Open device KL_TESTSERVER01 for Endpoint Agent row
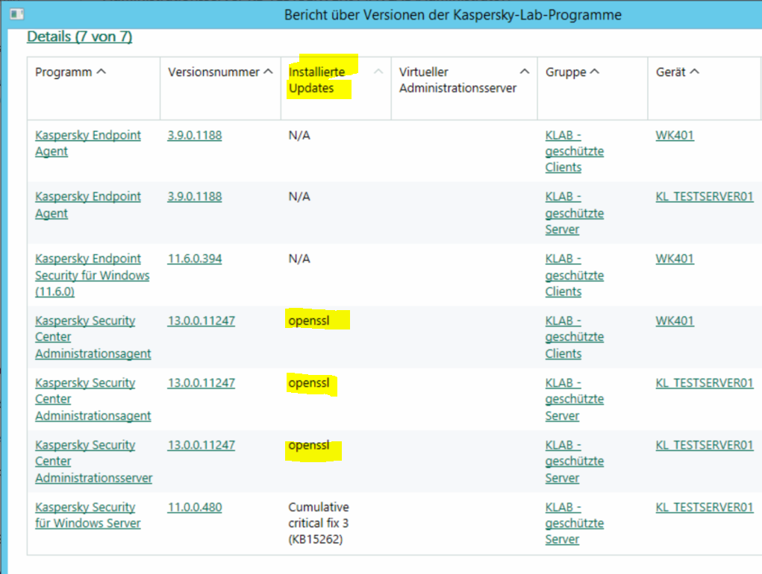This screenshot has height=574, width=762. [x=705, y=197]
